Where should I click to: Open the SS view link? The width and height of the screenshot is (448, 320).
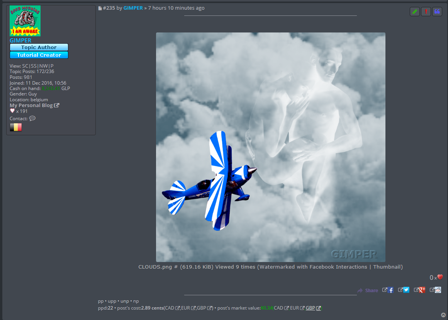[34, 66]
